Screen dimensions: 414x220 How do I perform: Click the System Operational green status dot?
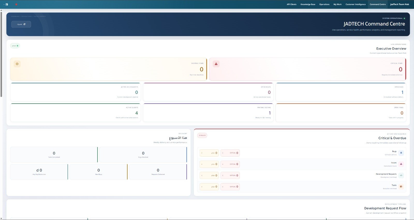tap(404, 18)
